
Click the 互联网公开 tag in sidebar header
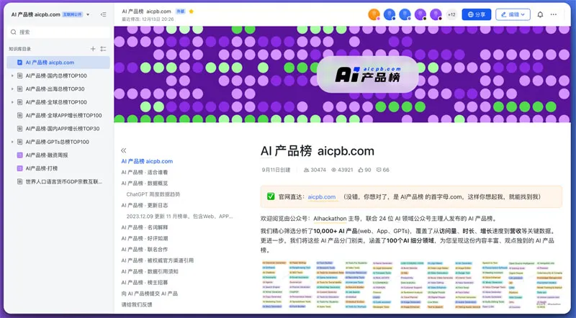pyautogui.click(x=73, y=14)
